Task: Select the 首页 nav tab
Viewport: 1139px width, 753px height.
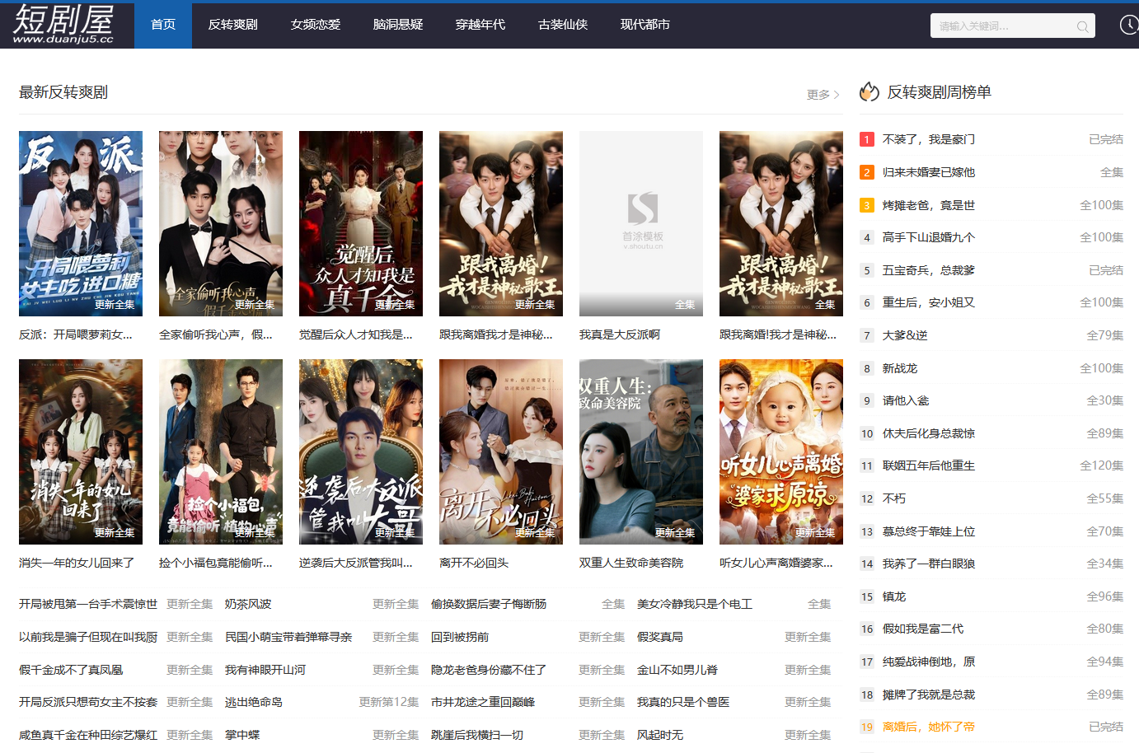Action: [x=163, y=25]
